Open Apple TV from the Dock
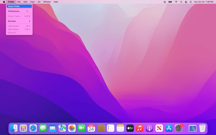Screen dimensions: 216x135 point(130,128)
